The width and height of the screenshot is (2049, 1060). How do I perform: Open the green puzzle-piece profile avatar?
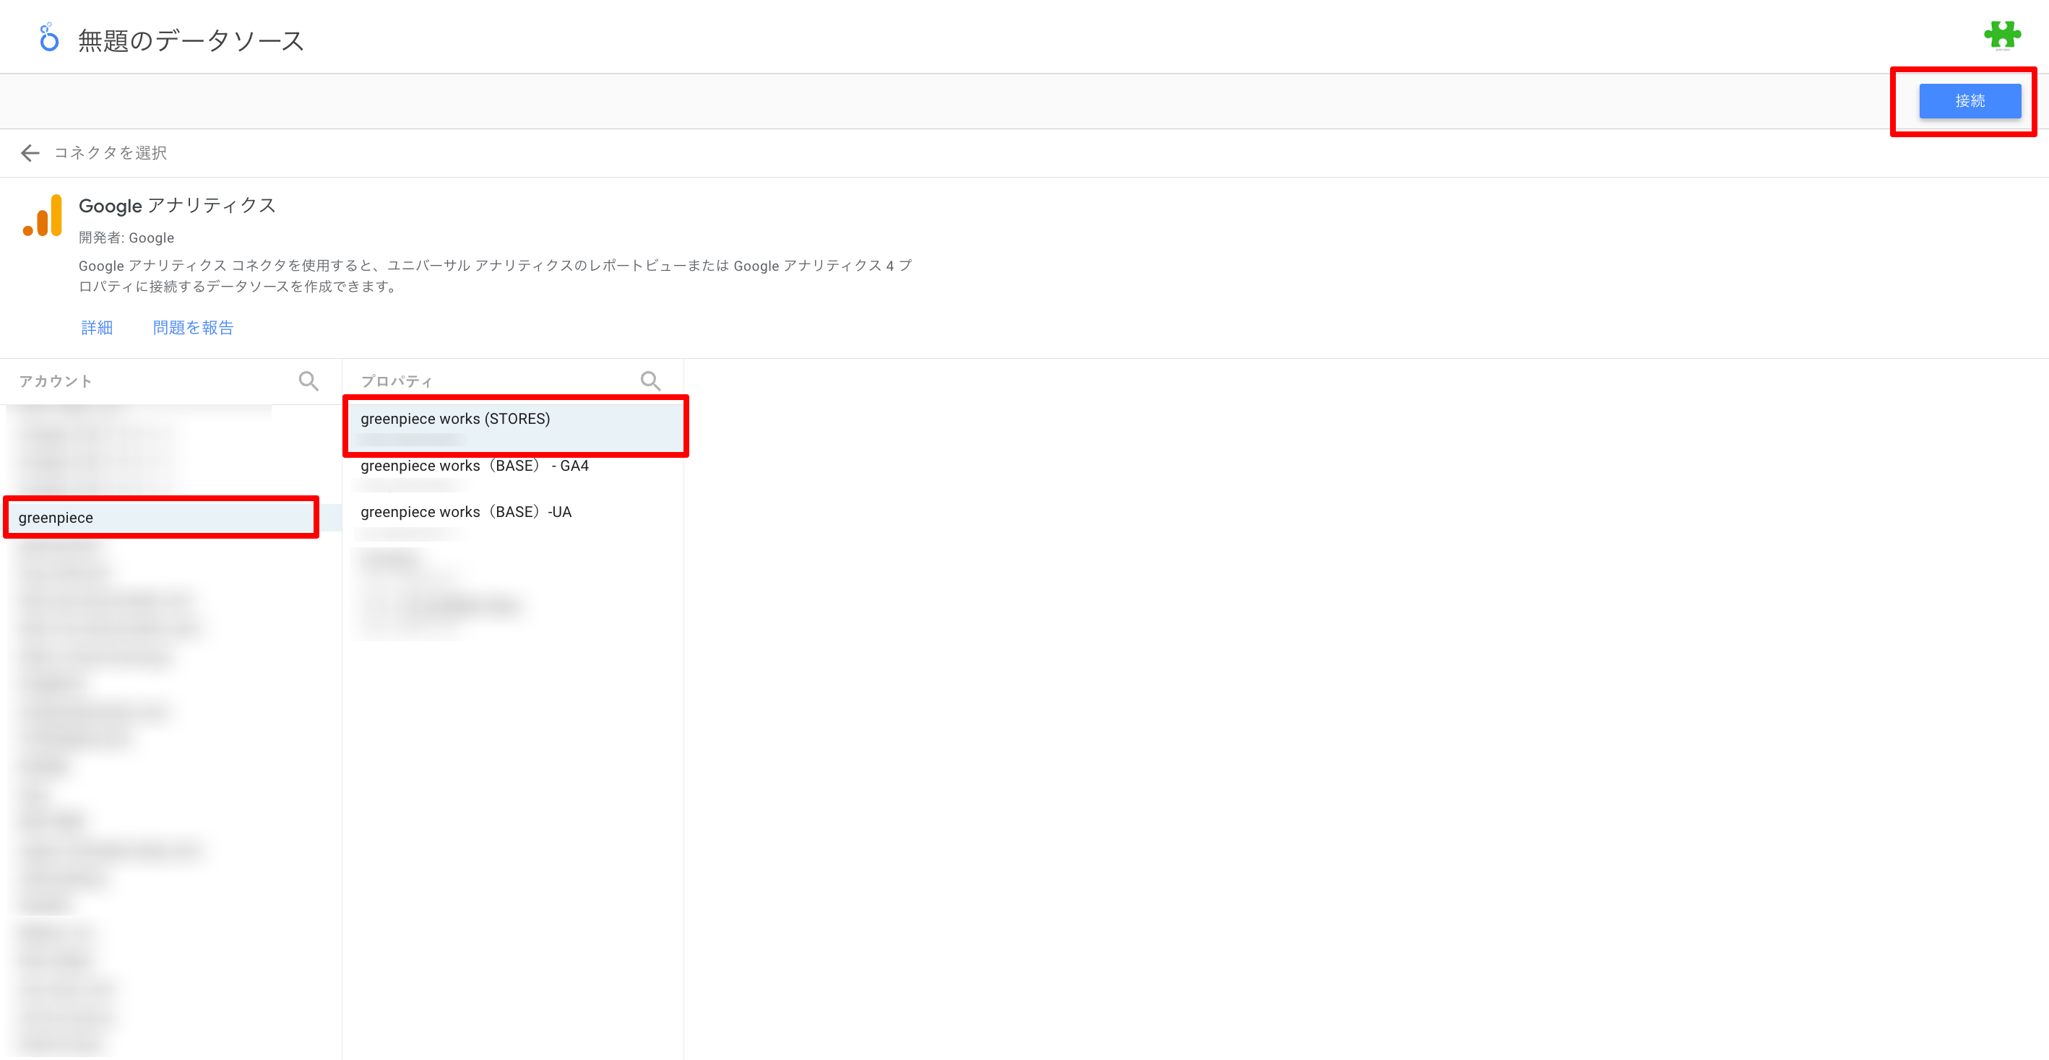[2002, 36]
